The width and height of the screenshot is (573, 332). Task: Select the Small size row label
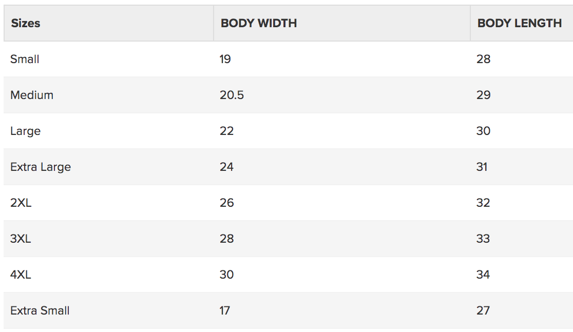pos(25,59)
